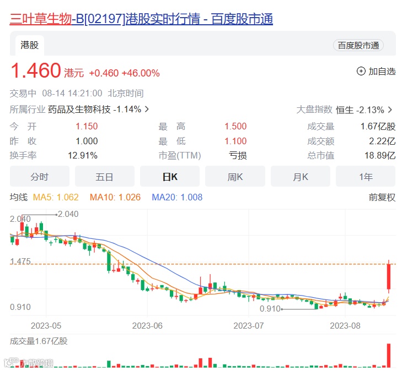Screen dimensions: 402x371
Task: Select the 月K chart tab
Action: pos(301,177)
